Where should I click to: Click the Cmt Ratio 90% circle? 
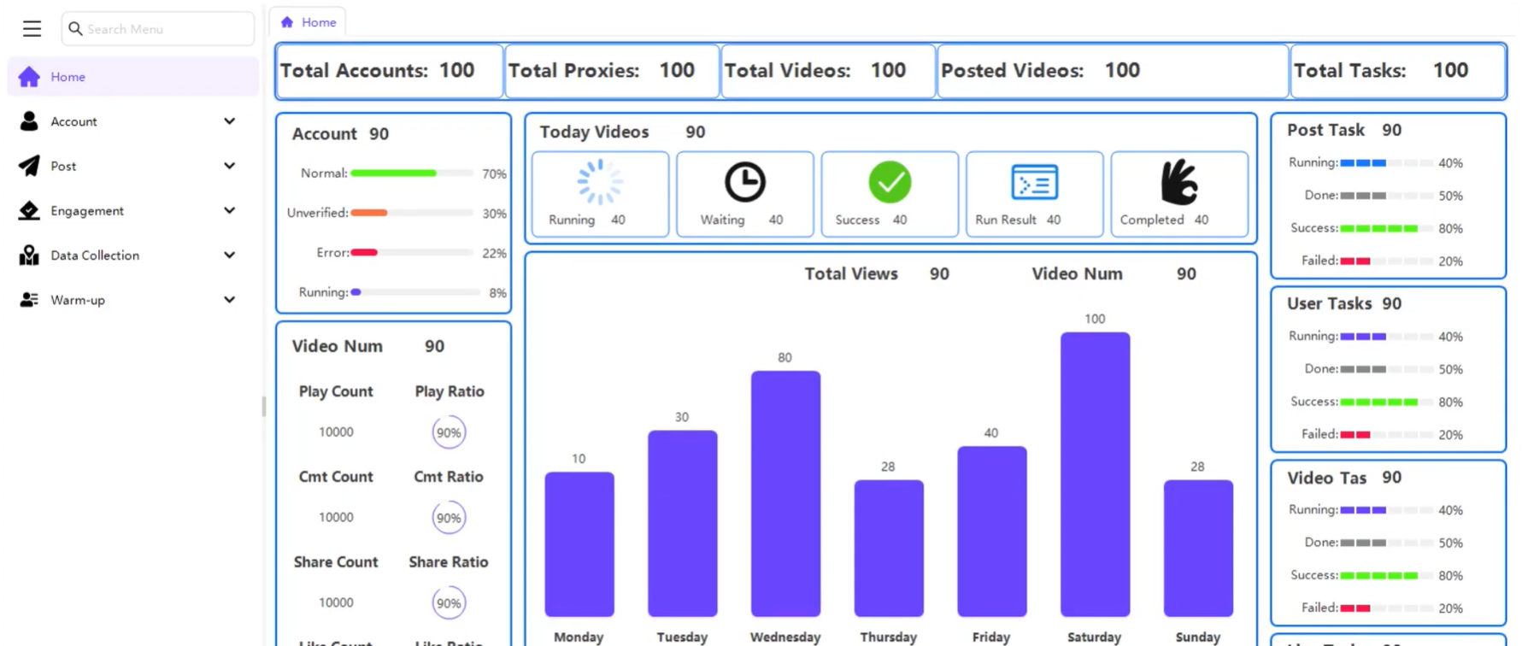449,518
